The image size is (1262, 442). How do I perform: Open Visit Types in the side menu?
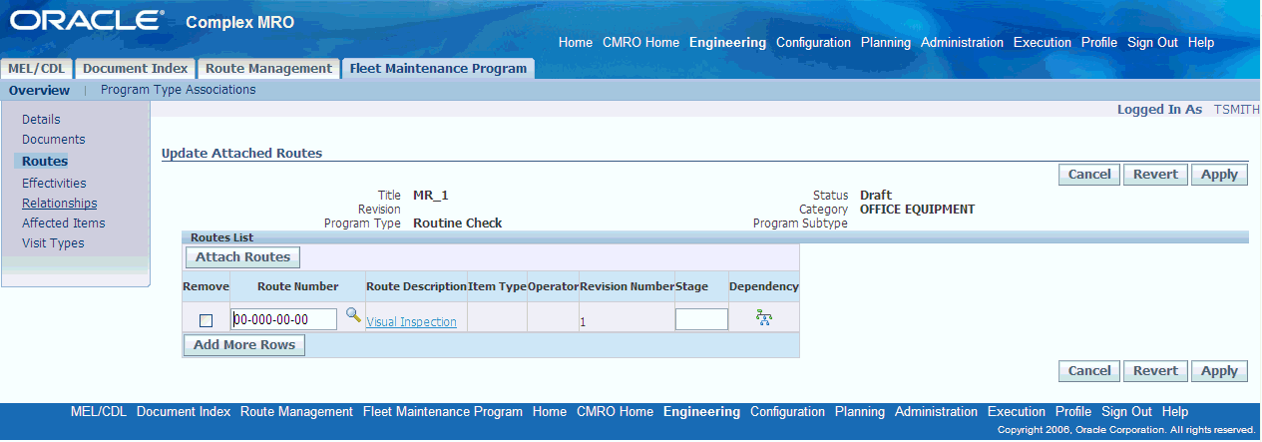53,243
